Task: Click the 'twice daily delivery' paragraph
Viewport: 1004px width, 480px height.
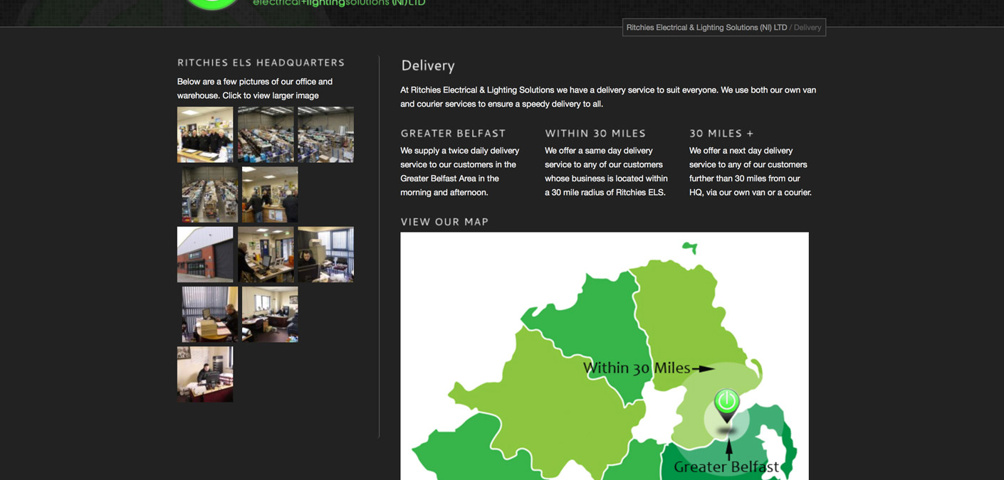Action: 460,171
